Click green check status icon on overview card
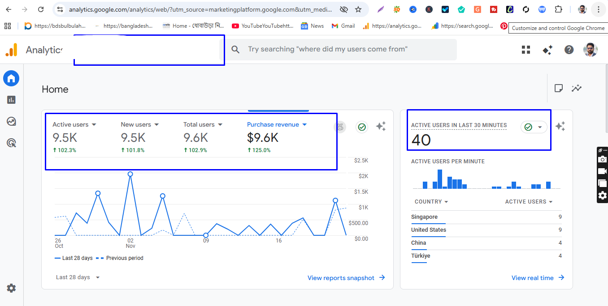This screenshot has height=306, width=608. [362, 127]
